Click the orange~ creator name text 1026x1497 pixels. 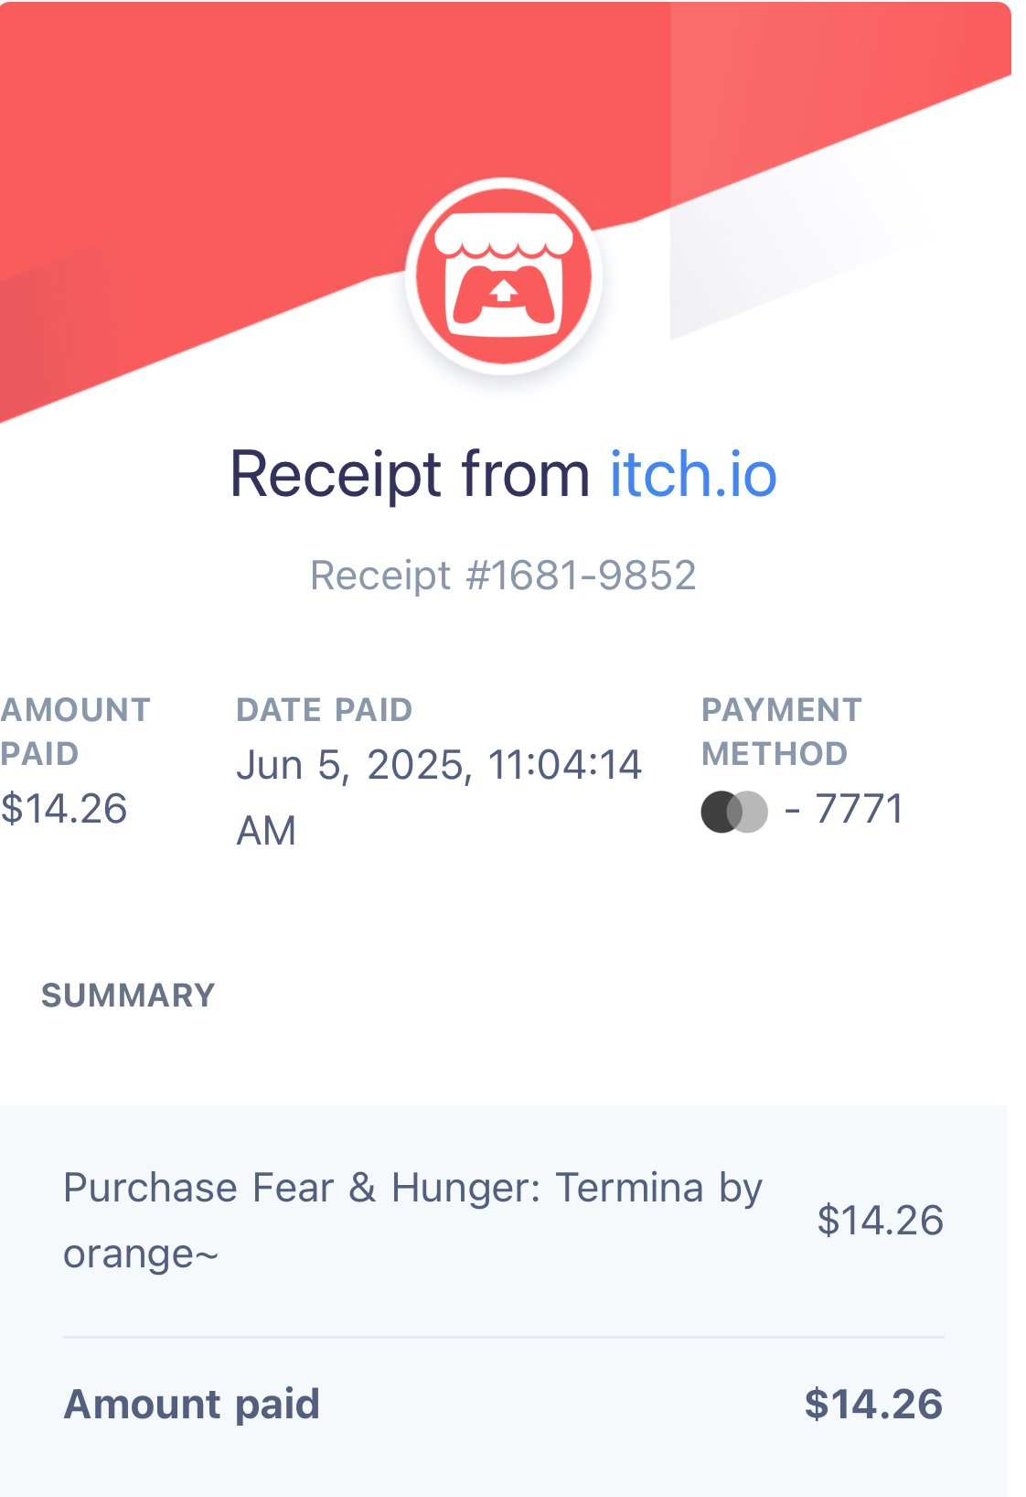(x=141, y=1254)
